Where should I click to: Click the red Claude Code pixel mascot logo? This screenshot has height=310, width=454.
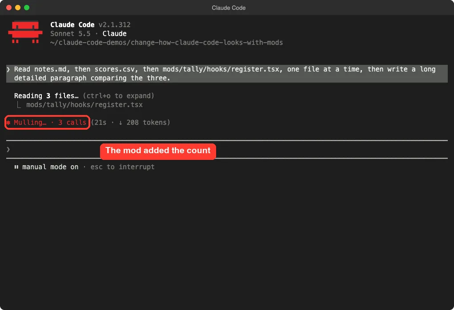25,32
